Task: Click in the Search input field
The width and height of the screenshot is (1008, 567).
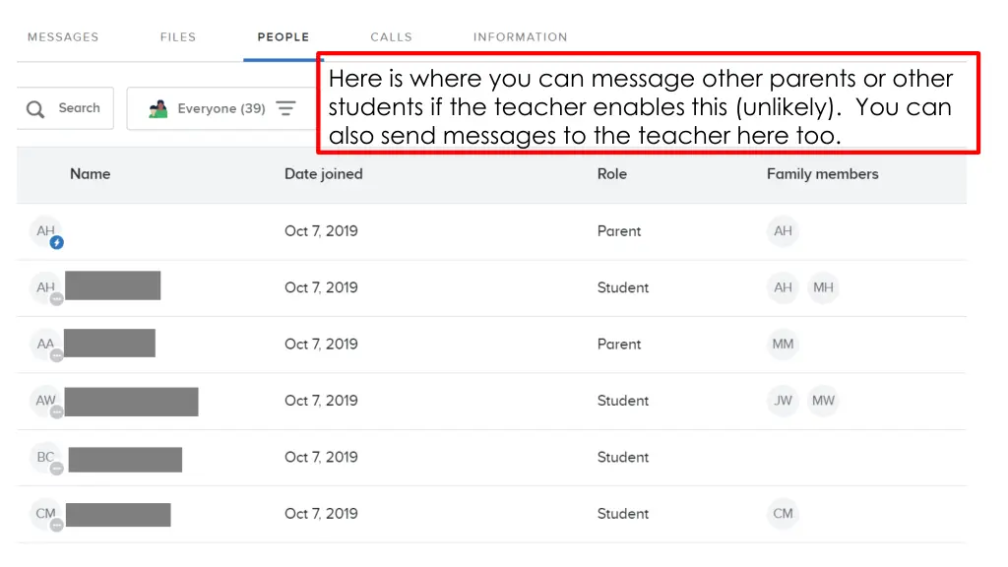Action: coord(79,108)
